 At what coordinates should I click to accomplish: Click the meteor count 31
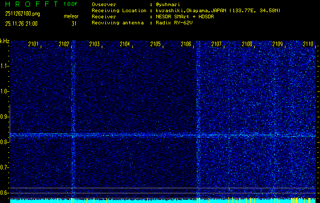[x=74, y=24]
